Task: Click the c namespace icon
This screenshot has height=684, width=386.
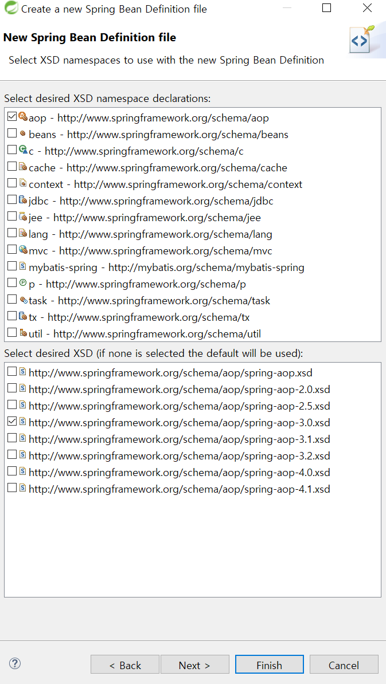Action: tap(23, 151)
